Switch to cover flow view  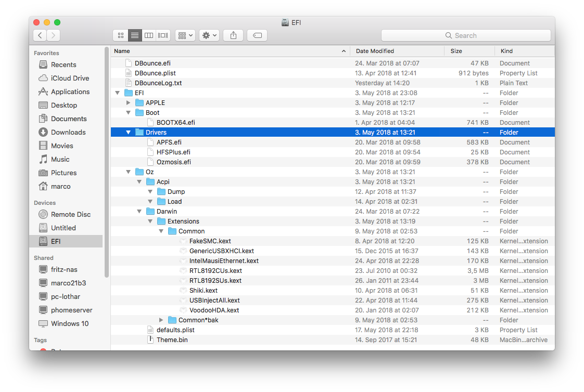(x=163, y=35)
